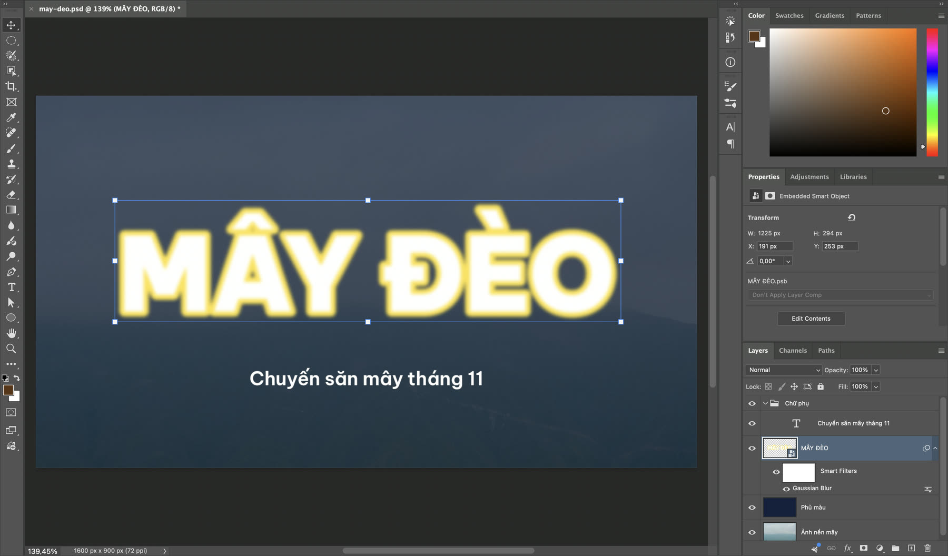Viewport: 948px width, 556px height.
Task: Open the rotation angle dropdown
Action: click(788, 261)
